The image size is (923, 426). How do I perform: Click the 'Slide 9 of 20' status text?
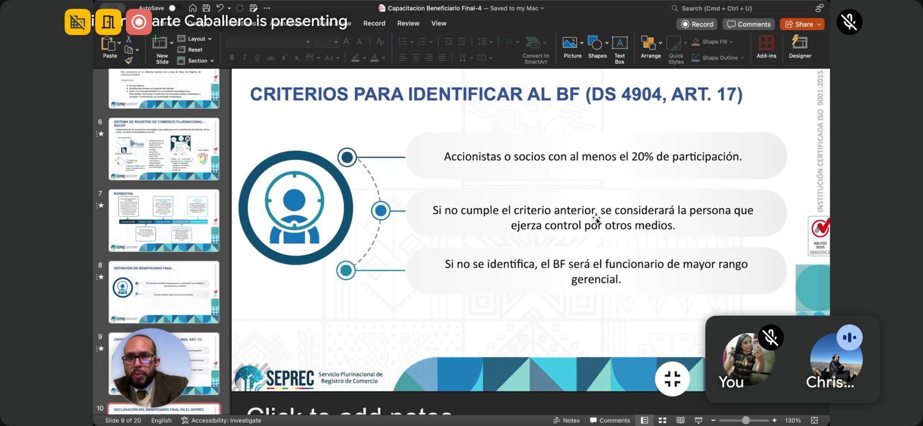123,420
